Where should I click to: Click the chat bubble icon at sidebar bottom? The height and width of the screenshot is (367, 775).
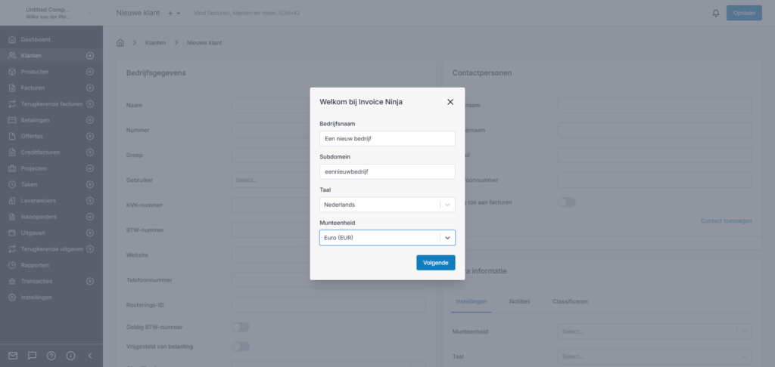[x=32, y=356]
